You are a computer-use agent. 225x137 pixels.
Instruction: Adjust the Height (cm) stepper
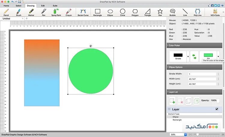218,84
